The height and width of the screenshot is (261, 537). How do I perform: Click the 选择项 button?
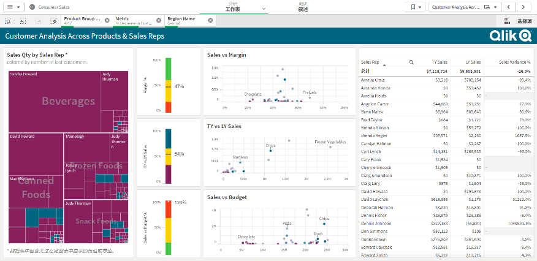pos(524,21)
